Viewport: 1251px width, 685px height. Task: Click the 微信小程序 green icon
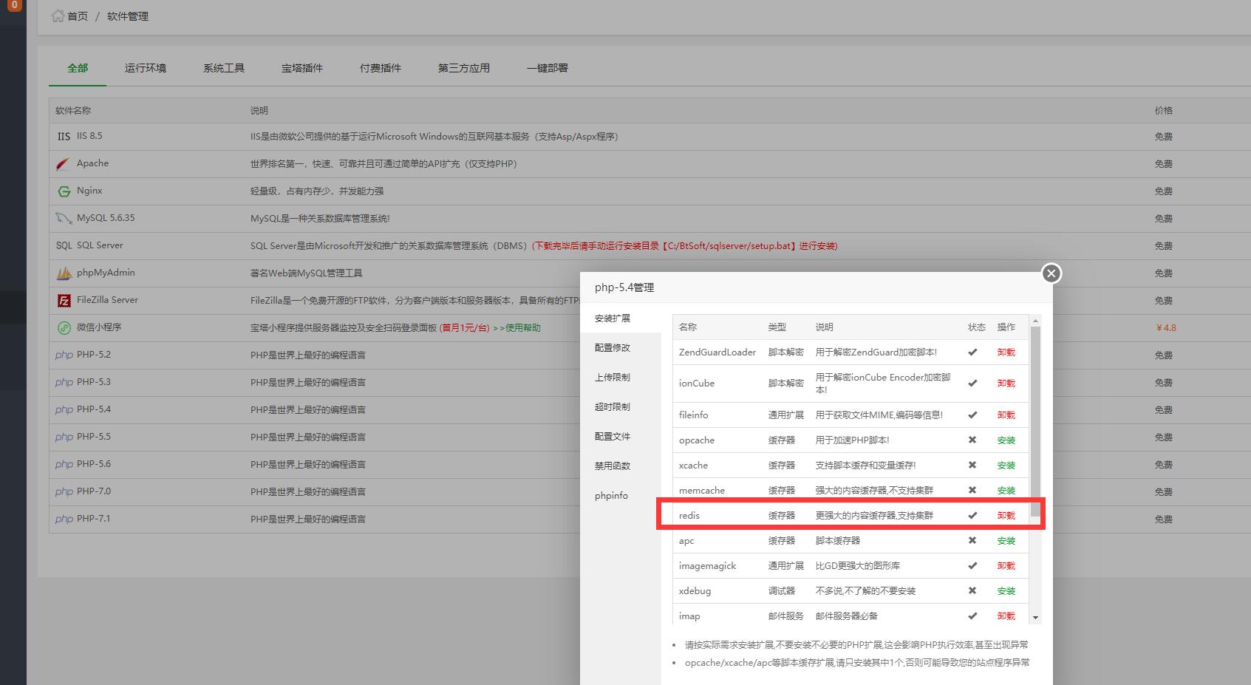pyautogui.click(x=64, y=327)
